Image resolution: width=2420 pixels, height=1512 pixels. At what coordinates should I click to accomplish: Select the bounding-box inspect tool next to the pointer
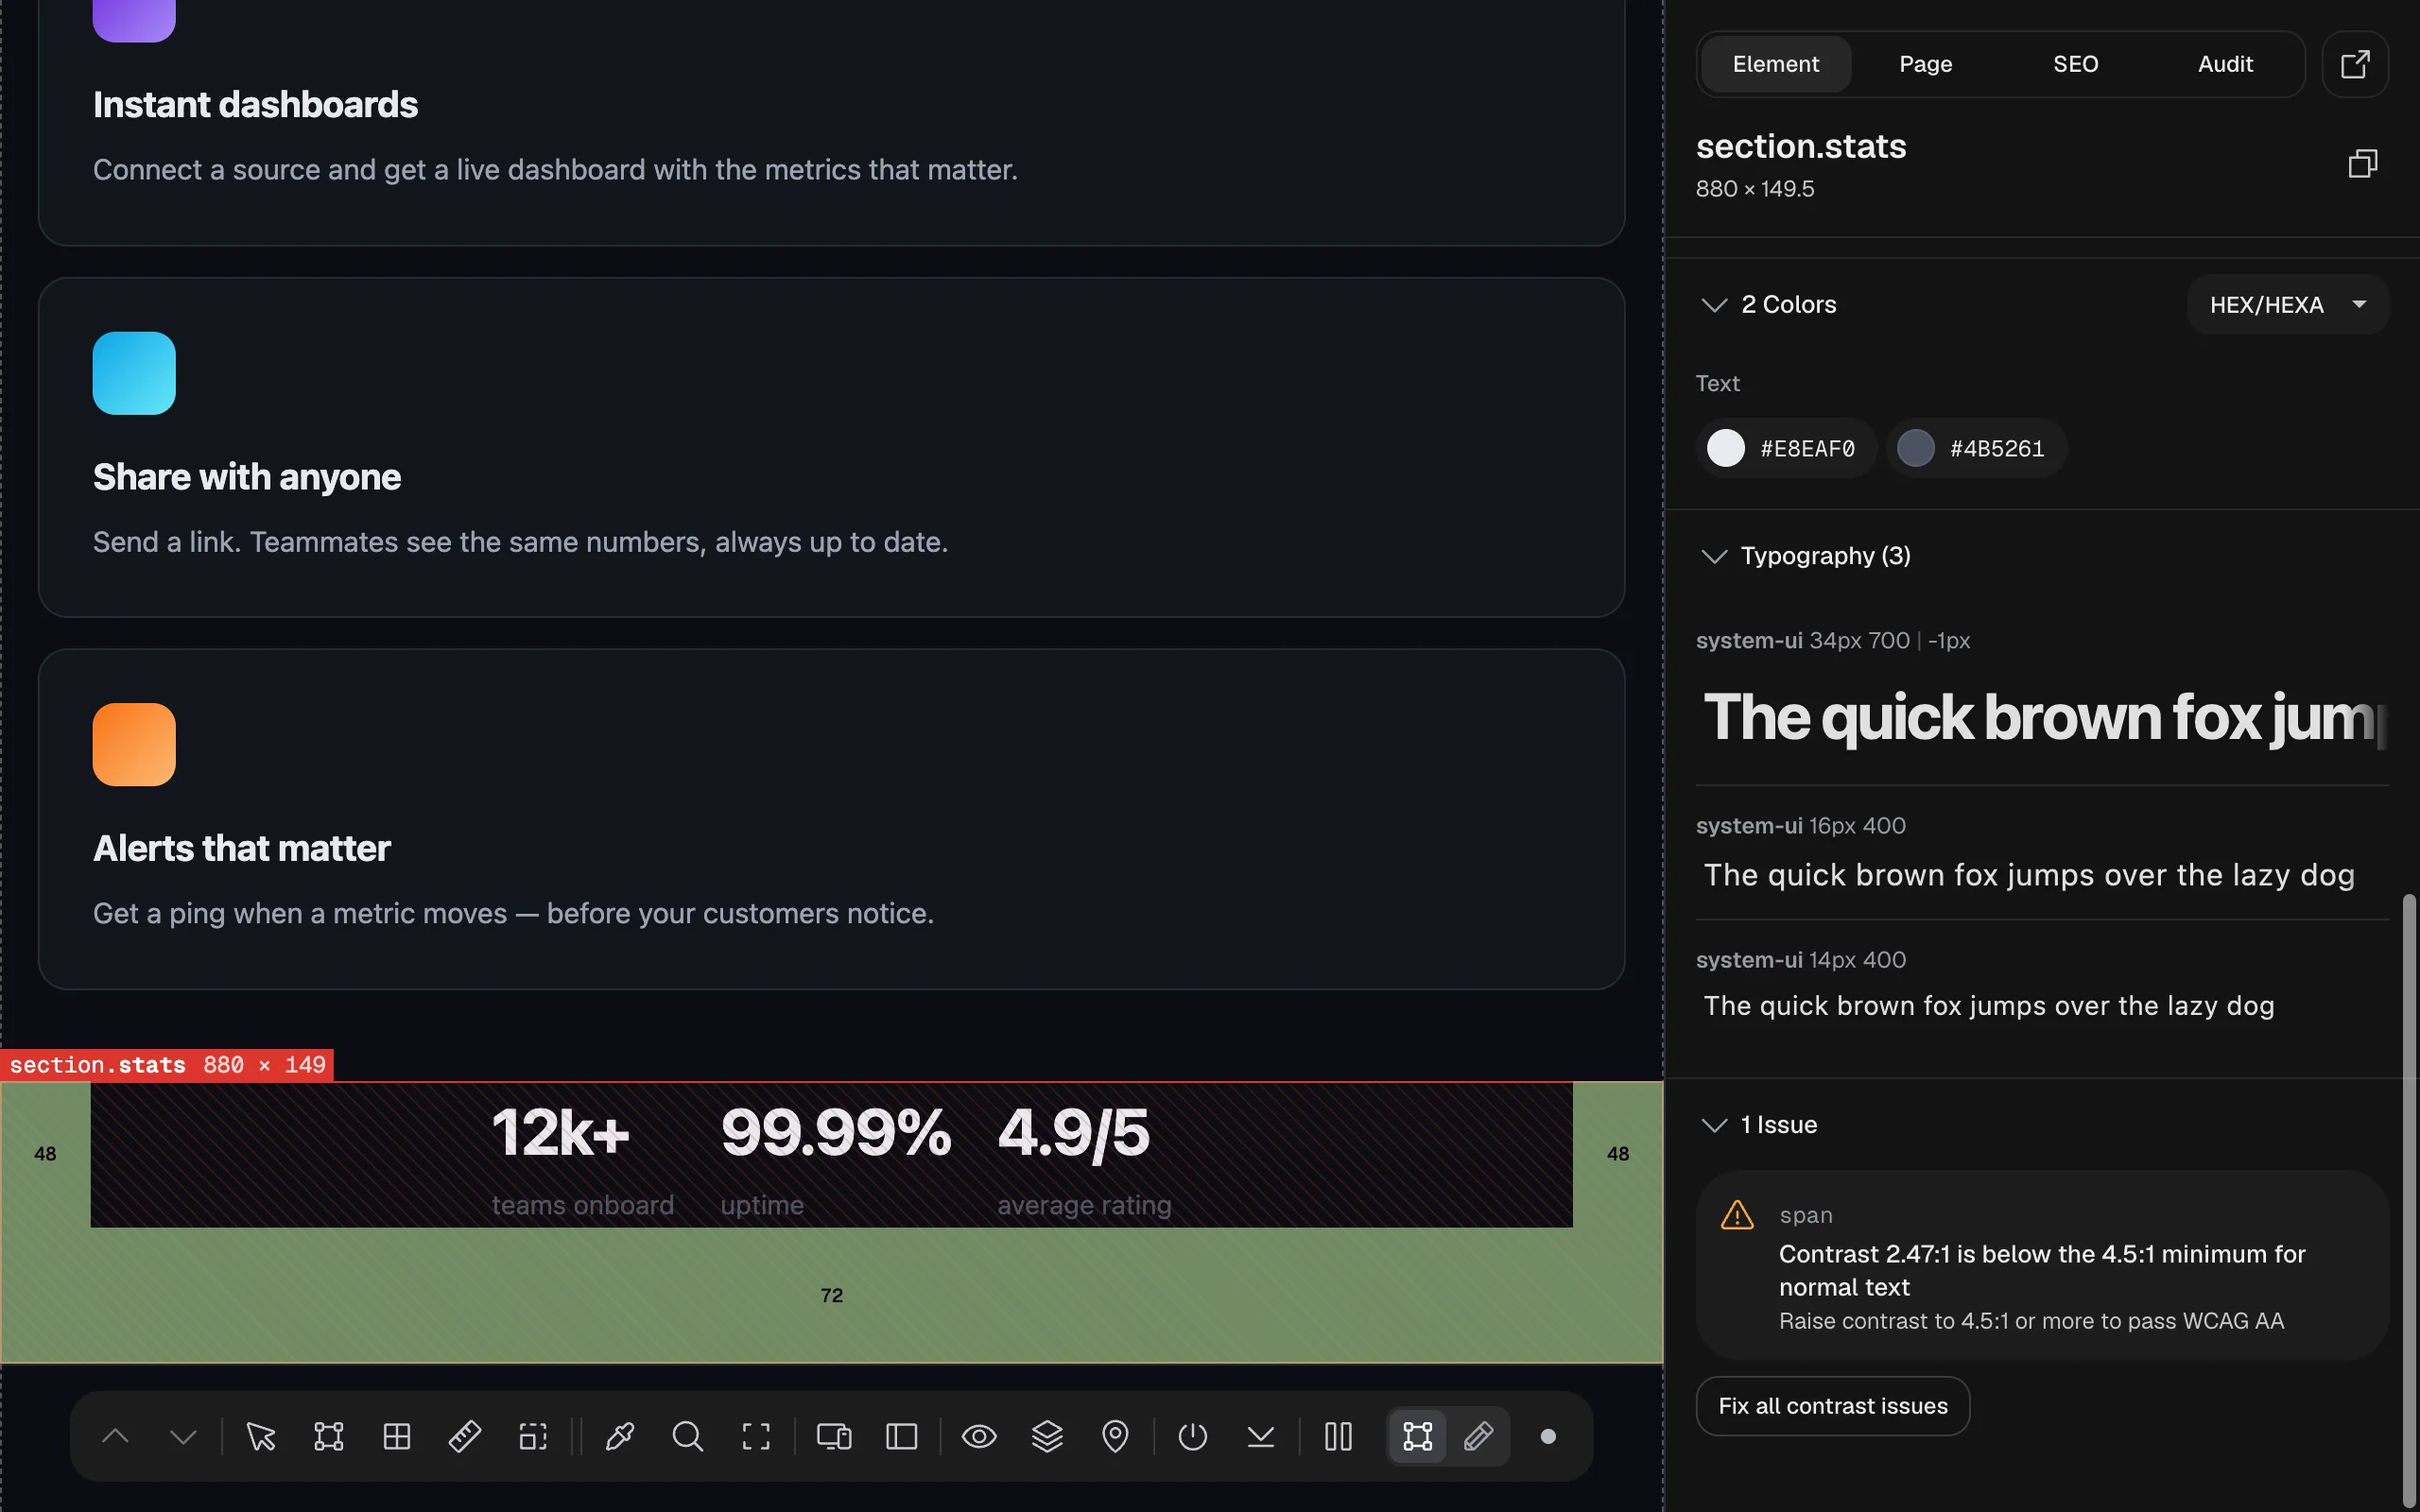[329, 1436]
